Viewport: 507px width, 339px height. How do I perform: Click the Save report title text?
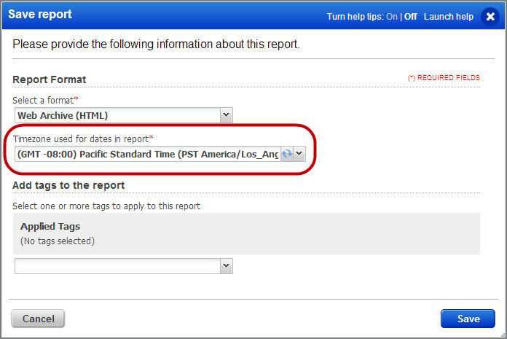click(x=40, y=15)
